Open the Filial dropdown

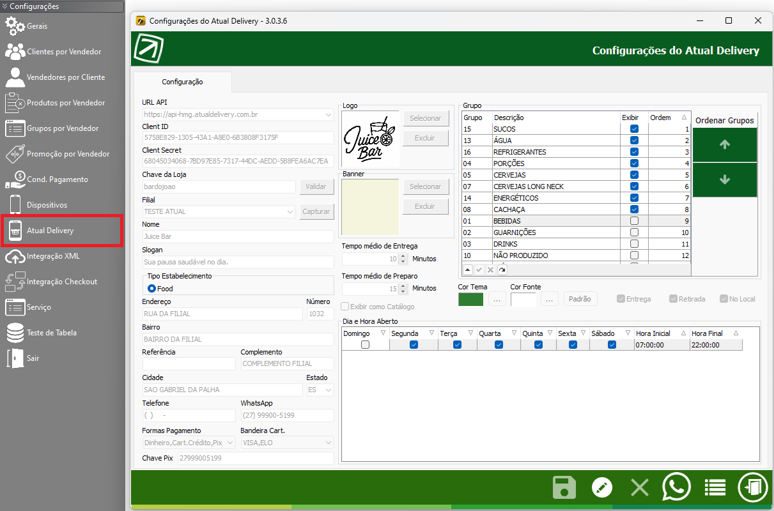291,211
